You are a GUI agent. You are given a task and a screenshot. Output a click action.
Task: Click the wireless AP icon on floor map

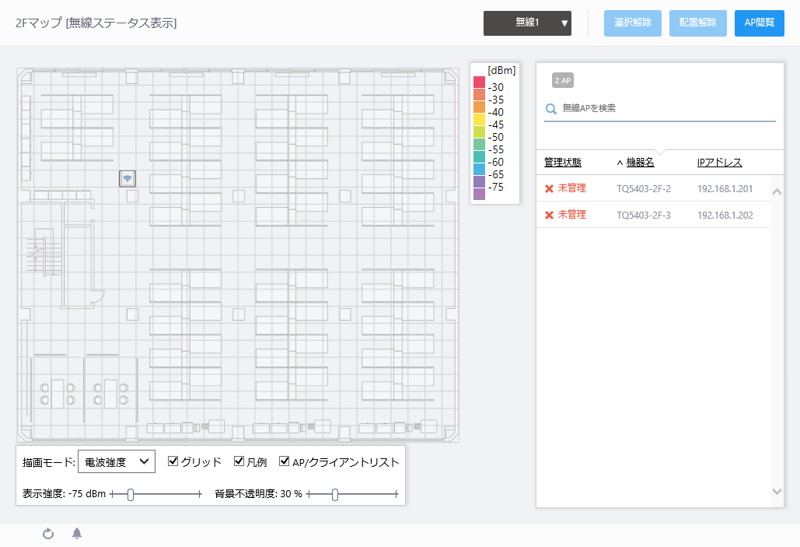click(x=128, y=178)
